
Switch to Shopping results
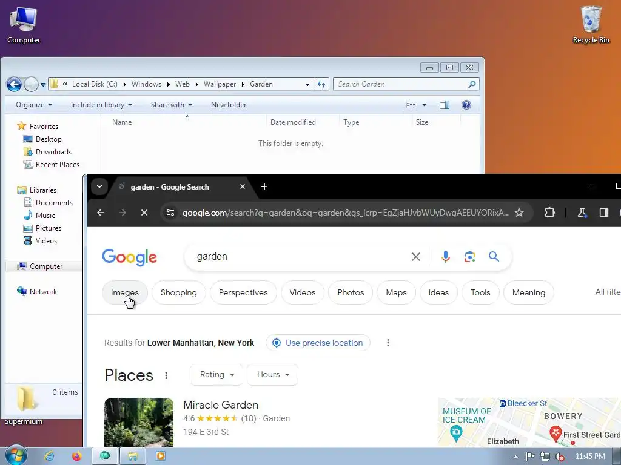pos(179,292)
